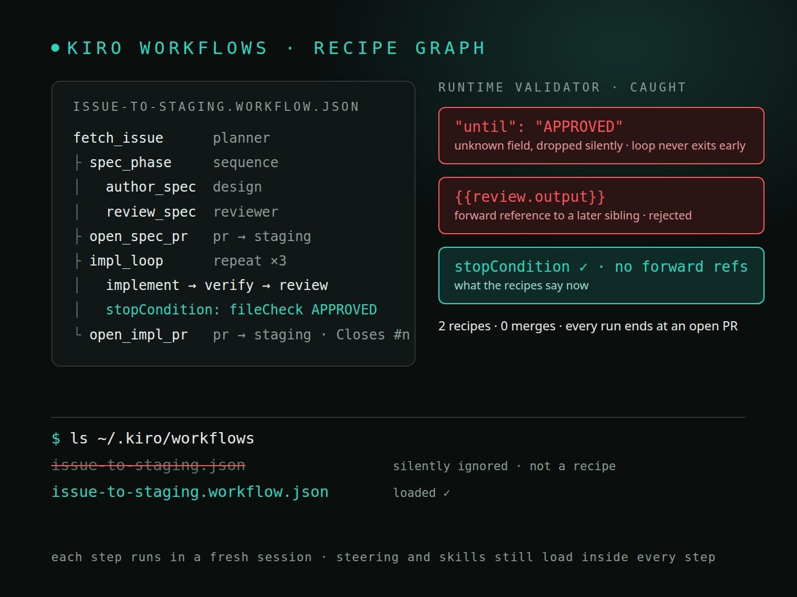Click the 'design' role label
Screen dimensions: 797x597
(237, 187)
